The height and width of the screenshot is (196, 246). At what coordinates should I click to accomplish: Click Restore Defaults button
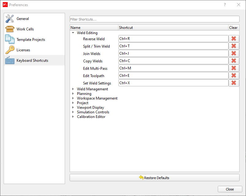click(x=155, y=178)
